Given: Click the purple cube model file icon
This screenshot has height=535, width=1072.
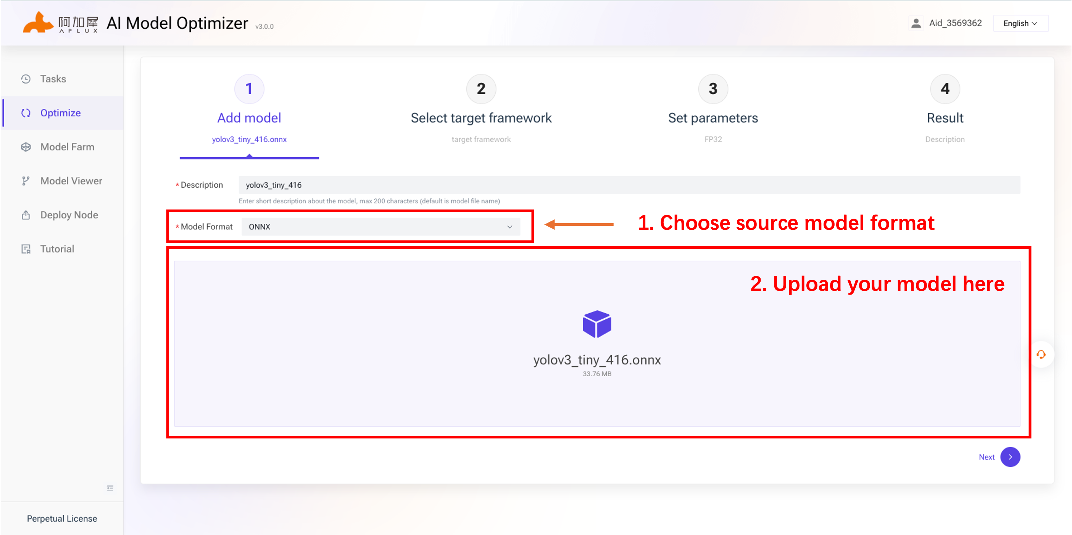Looking at the screenshot, I should coord(597,324).
